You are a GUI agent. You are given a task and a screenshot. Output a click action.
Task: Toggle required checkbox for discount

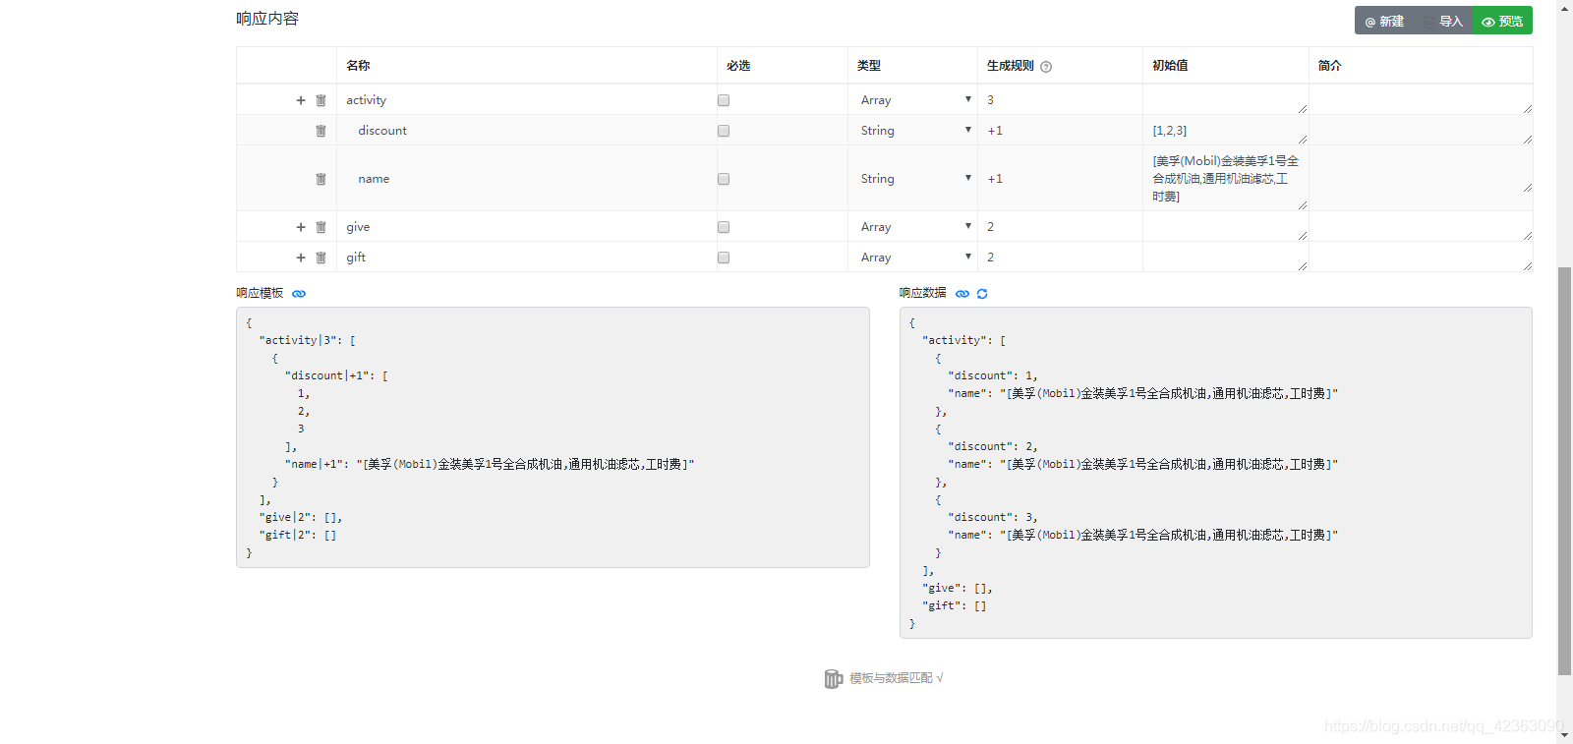click(x=724, y=131)
